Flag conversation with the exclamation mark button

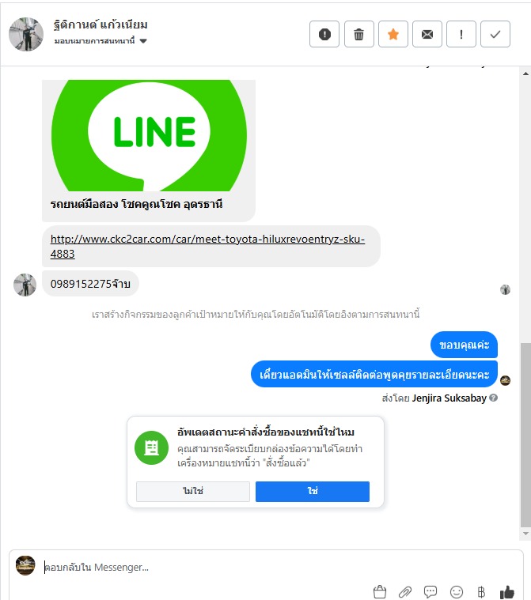click(x=461, y=34)
